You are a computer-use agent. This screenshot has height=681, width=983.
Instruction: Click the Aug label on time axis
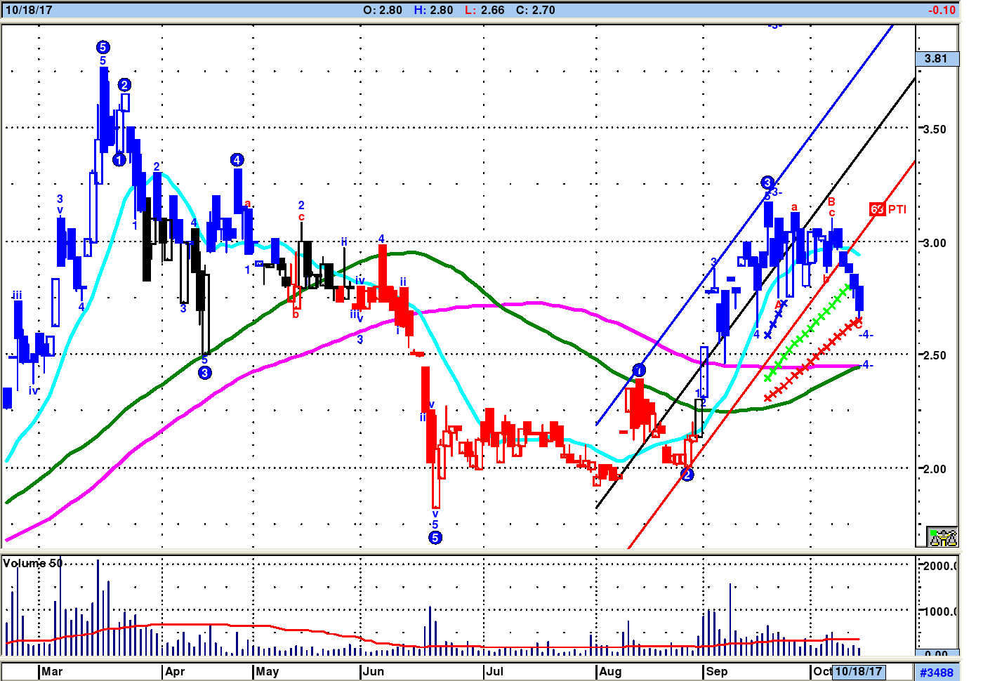click(610, 671)
